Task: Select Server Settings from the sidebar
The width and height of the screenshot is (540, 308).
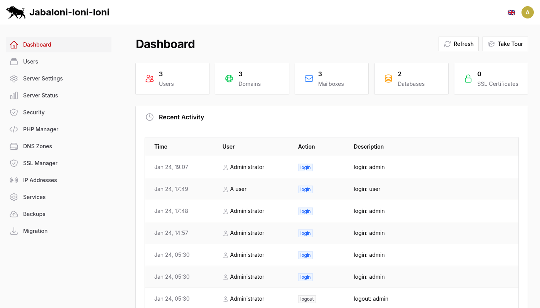Action: (43, 79)
